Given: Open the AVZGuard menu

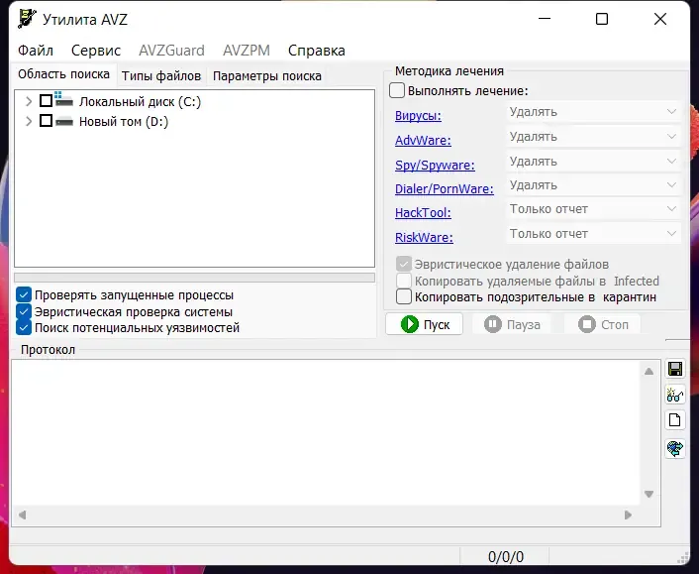Looking at the screenshot, I should (x=171, y=50).
